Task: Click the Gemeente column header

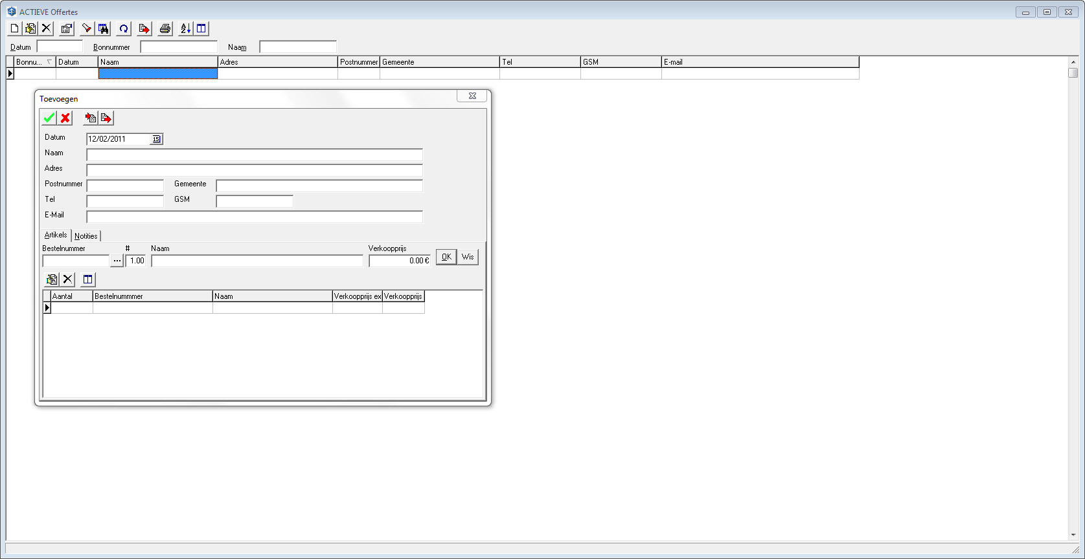Action: 440,62
